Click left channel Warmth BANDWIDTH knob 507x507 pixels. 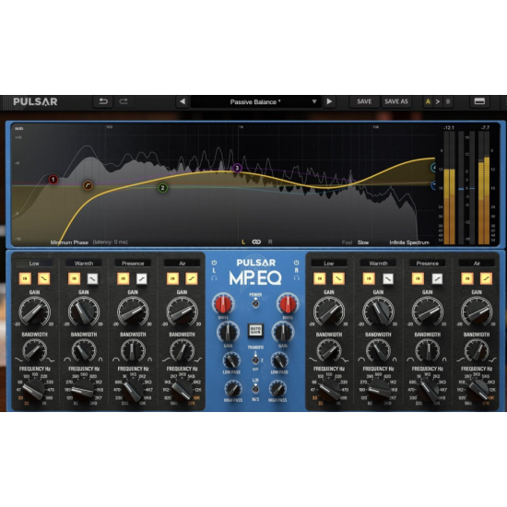[84, 351]
